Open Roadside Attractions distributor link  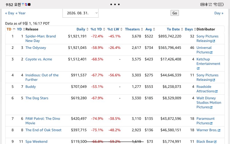point(205,89)
